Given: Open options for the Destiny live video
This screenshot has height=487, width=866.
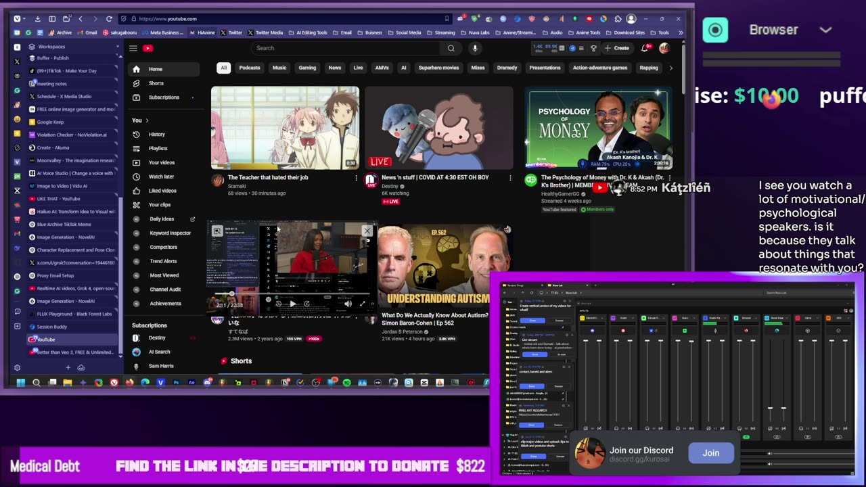Looking at the screenshot, I should point(510,178).
